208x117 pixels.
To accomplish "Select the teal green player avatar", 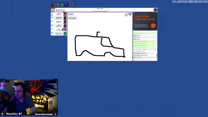I will coord(65,33).
